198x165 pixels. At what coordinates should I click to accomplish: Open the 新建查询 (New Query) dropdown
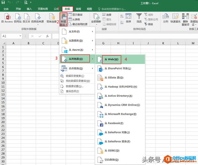pos(64,19)
